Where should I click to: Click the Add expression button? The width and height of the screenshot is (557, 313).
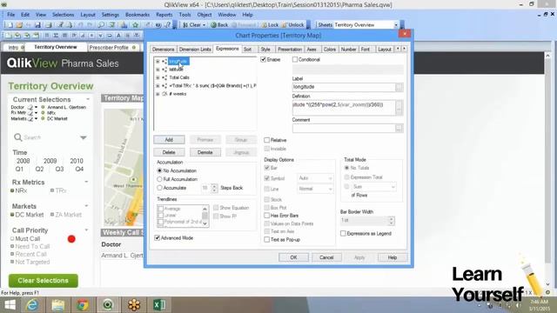(169, 140)
